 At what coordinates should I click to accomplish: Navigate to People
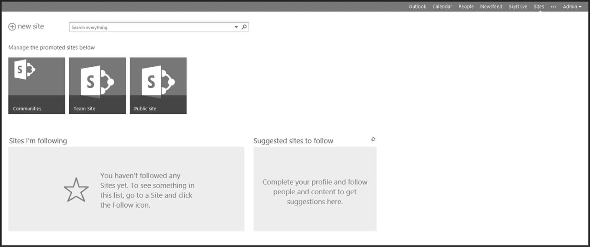tap(466, 7)
